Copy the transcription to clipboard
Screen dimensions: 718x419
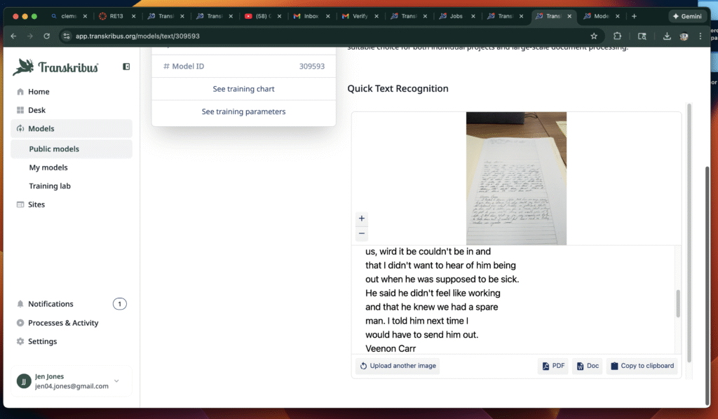[x=642, y=366]
